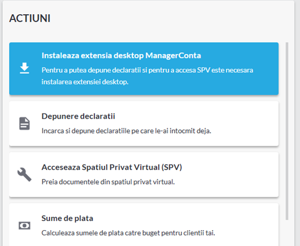Click 'Incarca si depune declaratiile' description text
The height and width of the screenshot is (246, 300).
(x=126, y=131)
